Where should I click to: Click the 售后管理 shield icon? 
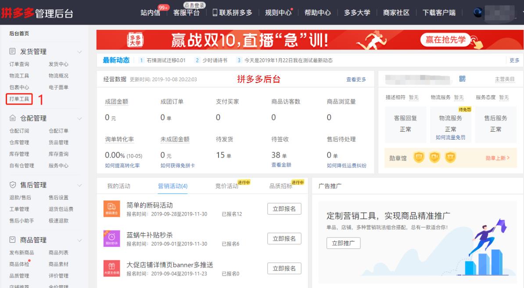coord(12,185)
